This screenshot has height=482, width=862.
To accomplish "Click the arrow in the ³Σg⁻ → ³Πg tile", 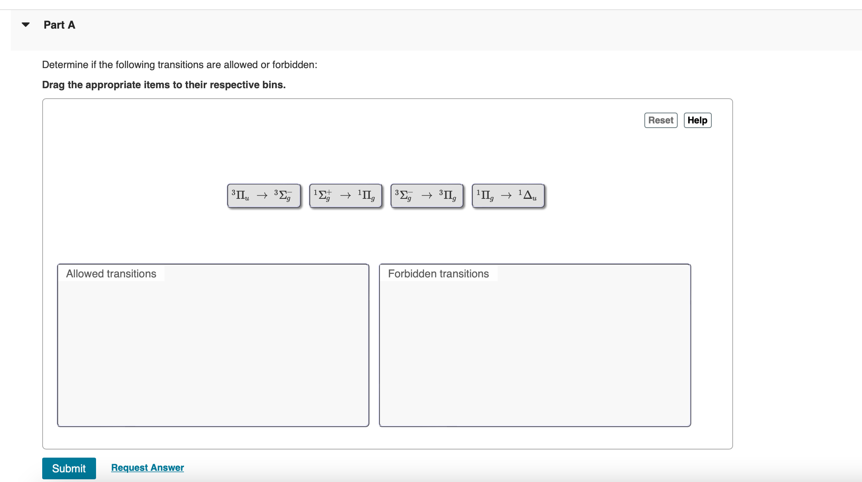I will point(426,196).
